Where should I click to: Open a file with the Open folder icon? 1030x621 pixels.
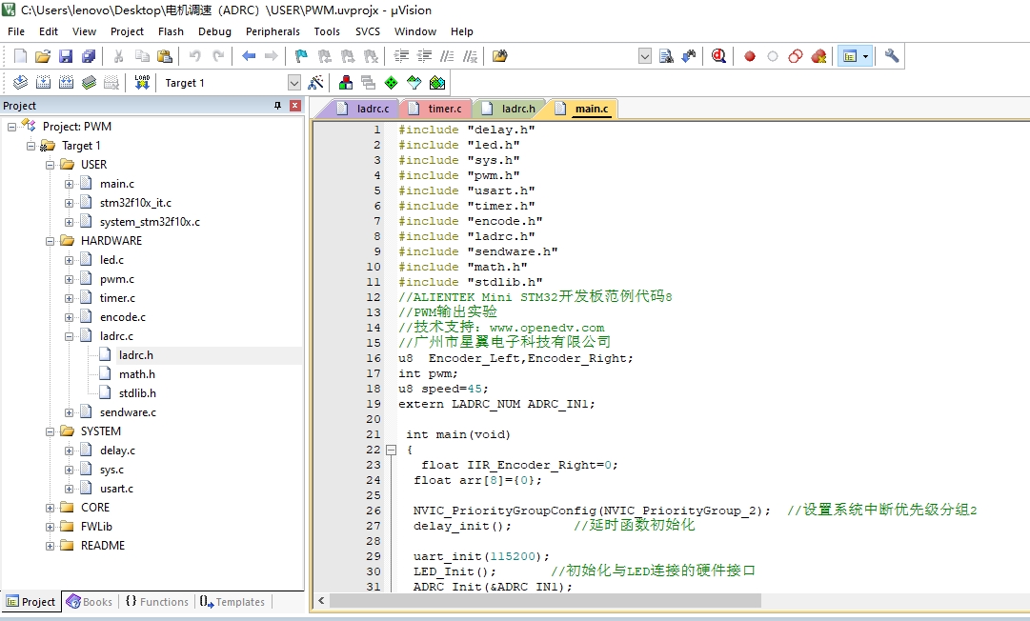point(43,56)
